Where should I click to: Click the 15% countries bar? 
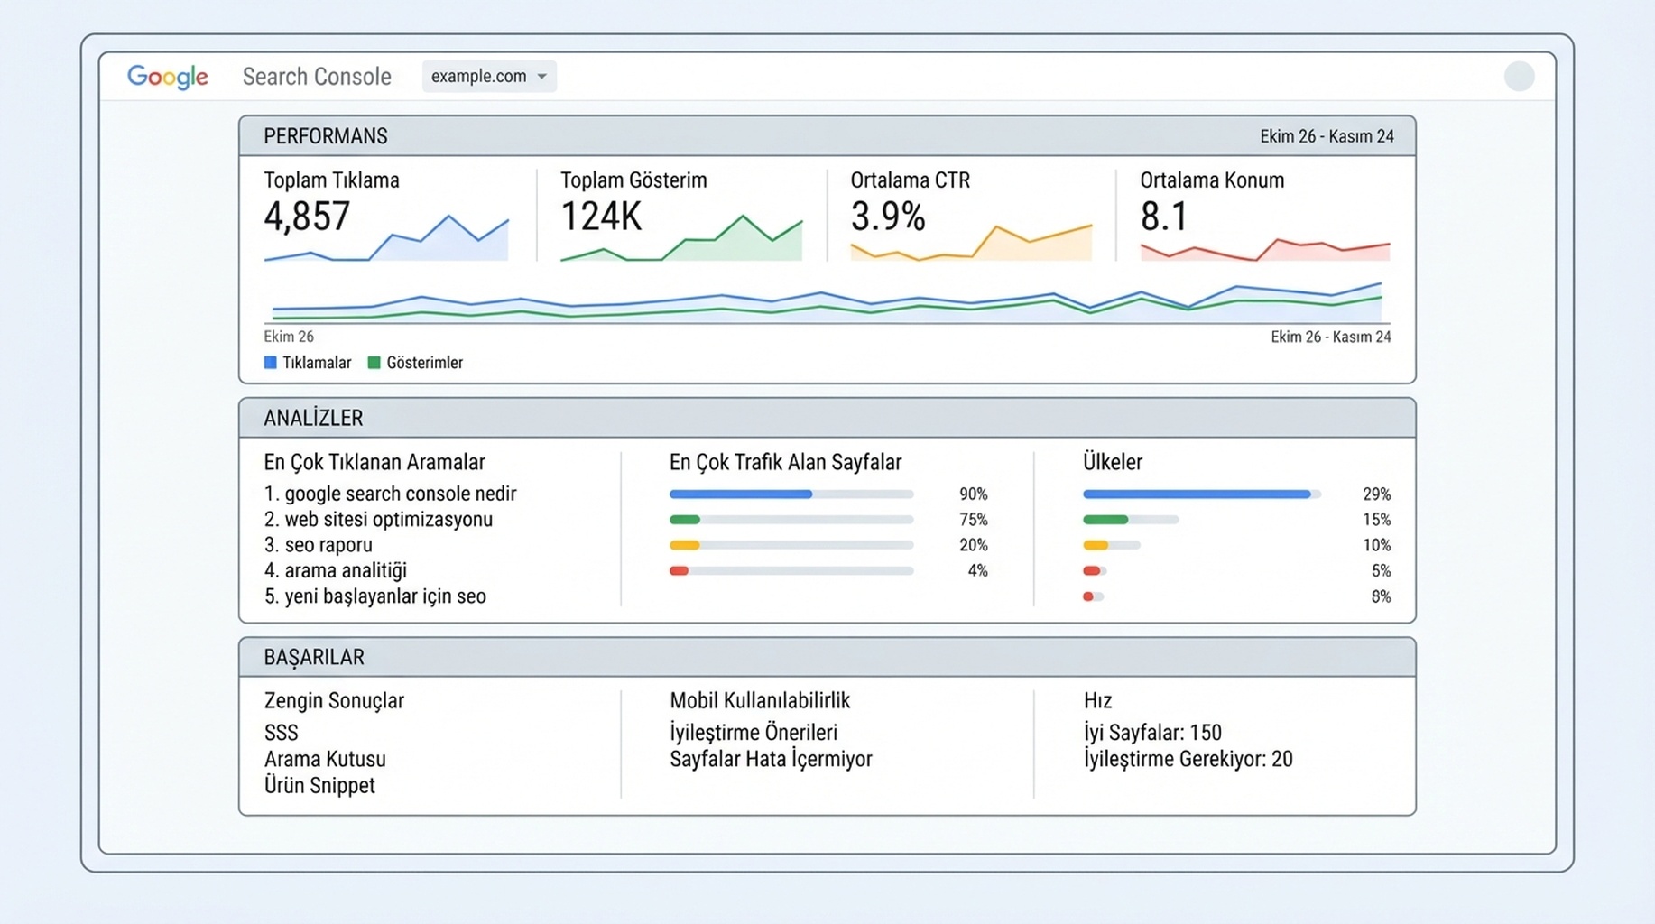(x=1131, y=520)
